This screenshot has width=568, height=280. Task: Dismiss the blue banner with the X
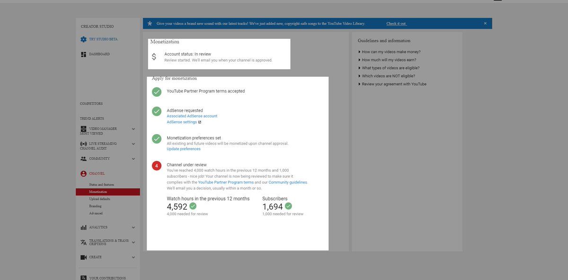(x=485, y=23)
